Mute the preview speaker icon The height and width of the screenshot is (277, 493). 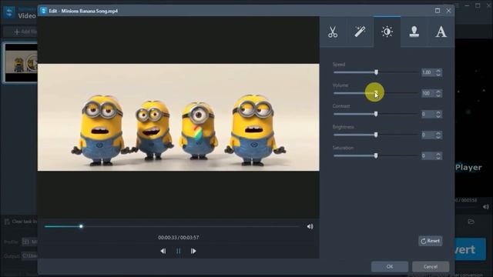pyautogui.click(x=310, y=226)
